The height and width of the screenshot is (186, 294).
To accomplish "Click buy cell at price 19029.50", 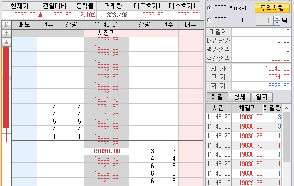I will pyautogui.click(x=191, y=166).
